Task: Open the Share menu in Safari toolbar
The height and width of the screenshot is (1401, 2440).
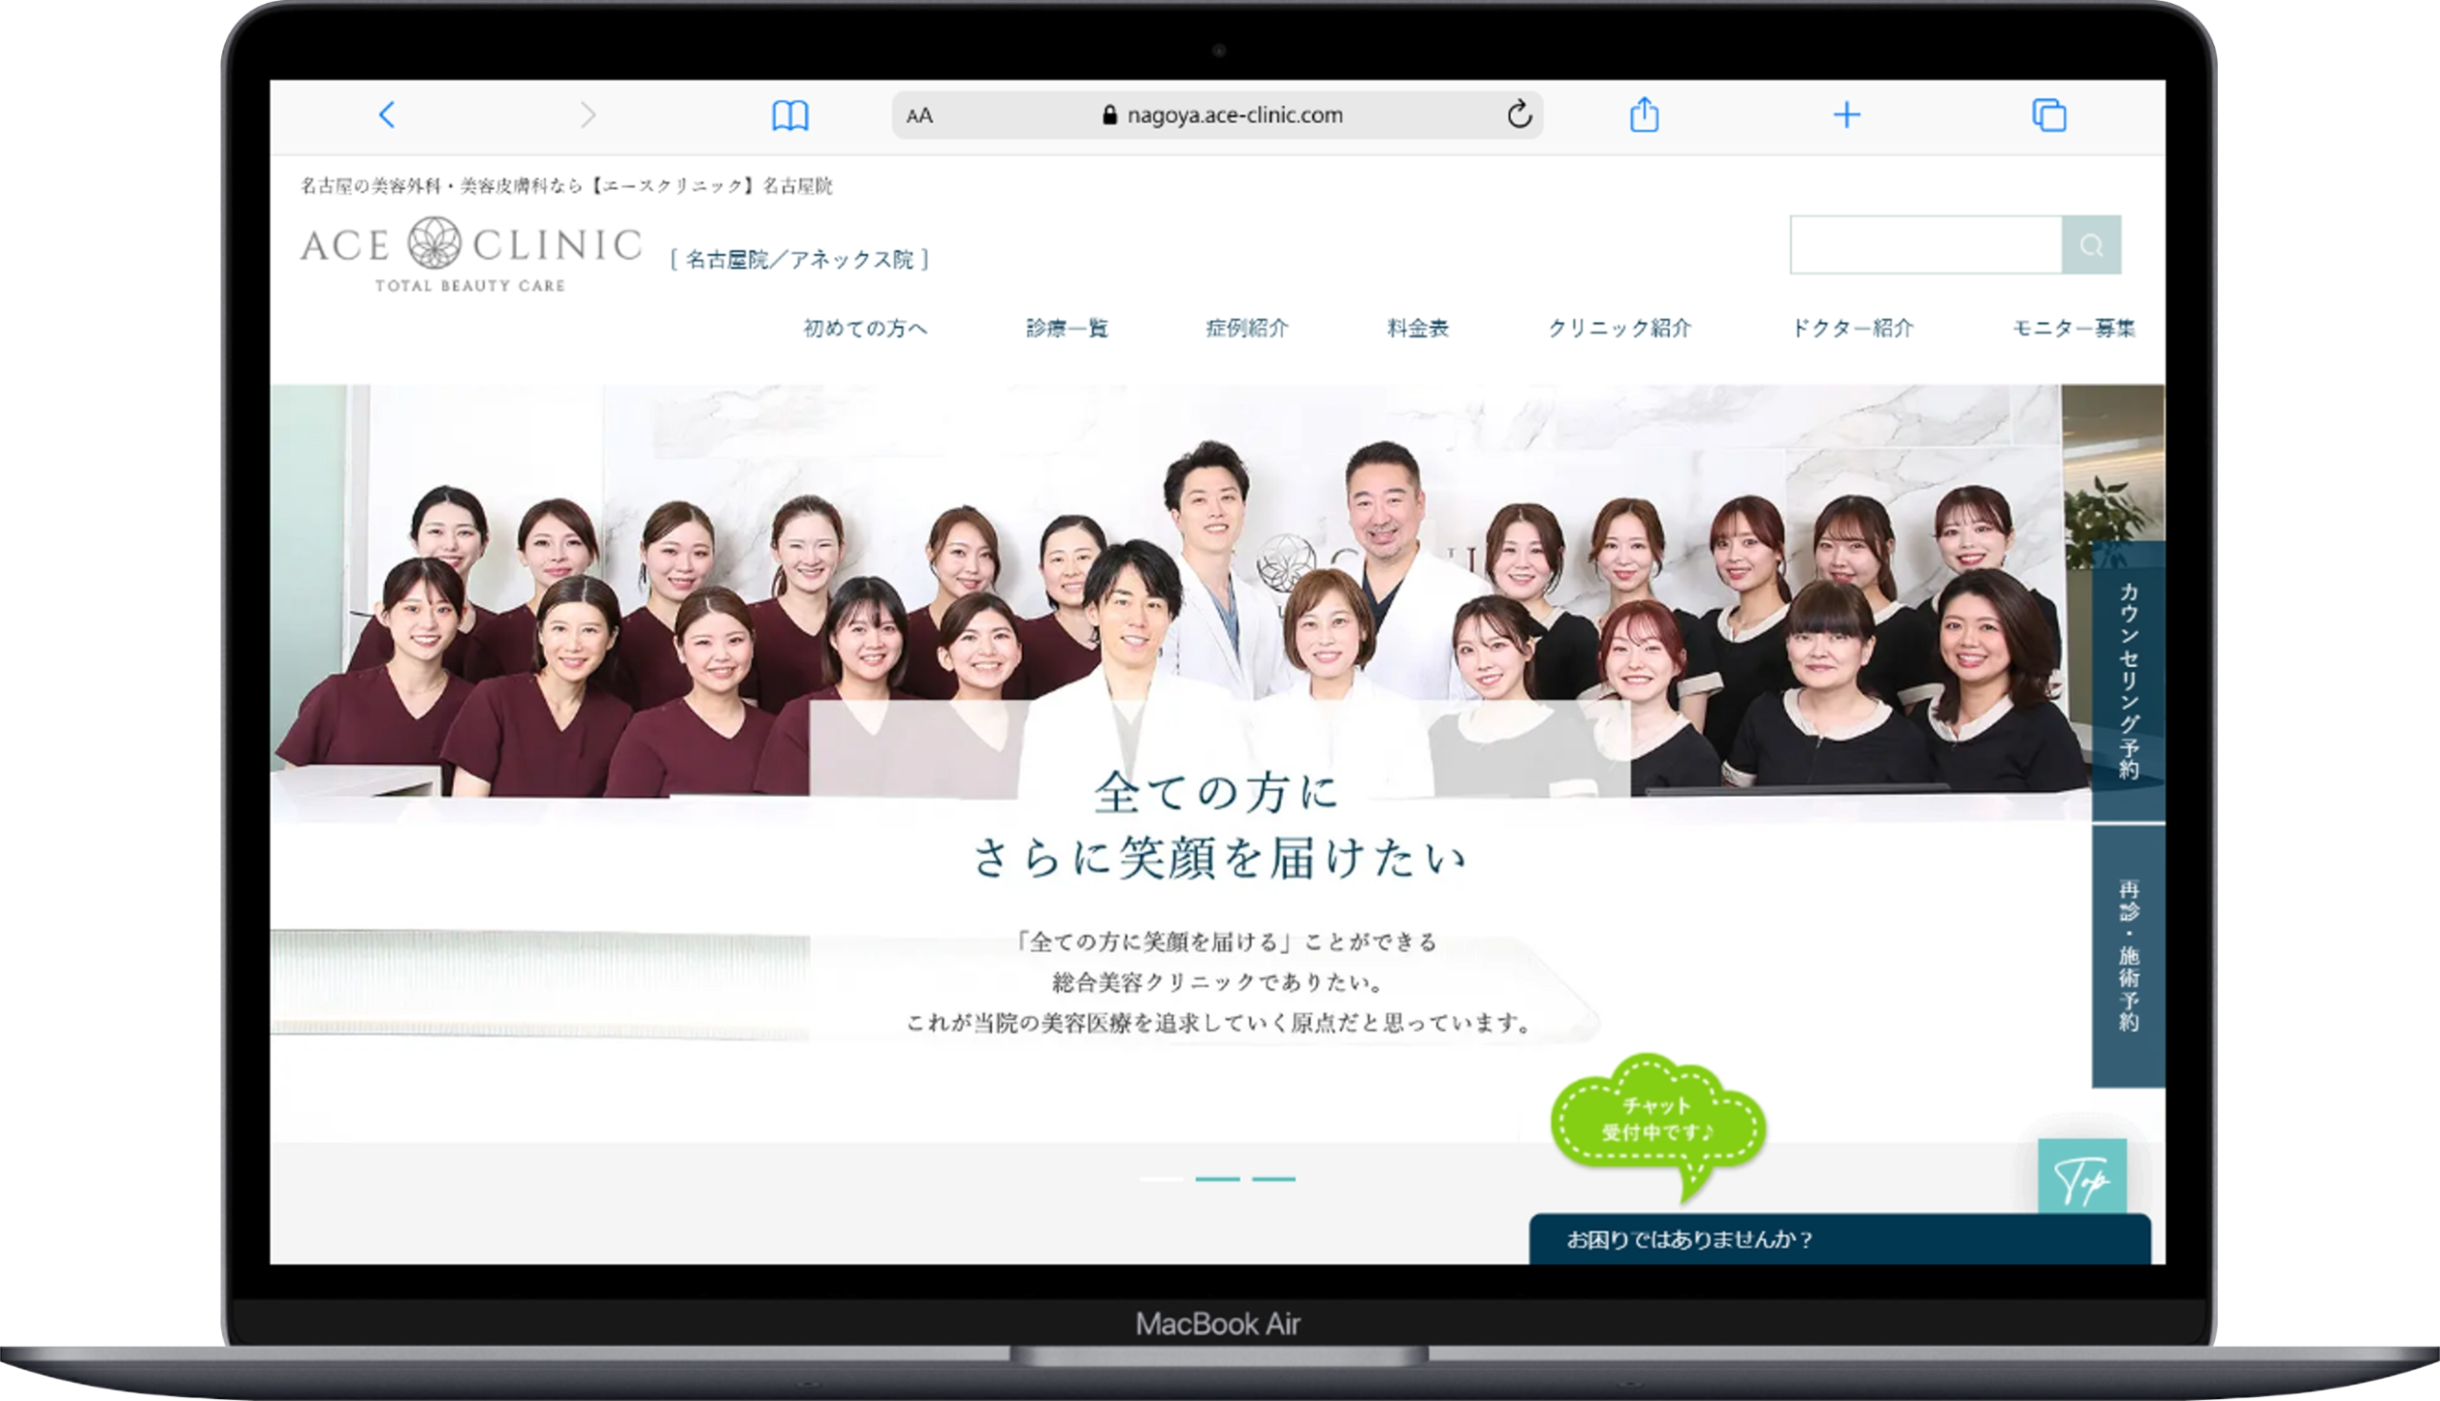Action: 1646,114
